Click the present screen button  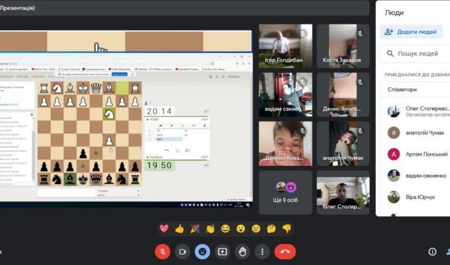[x=222, y=252]
